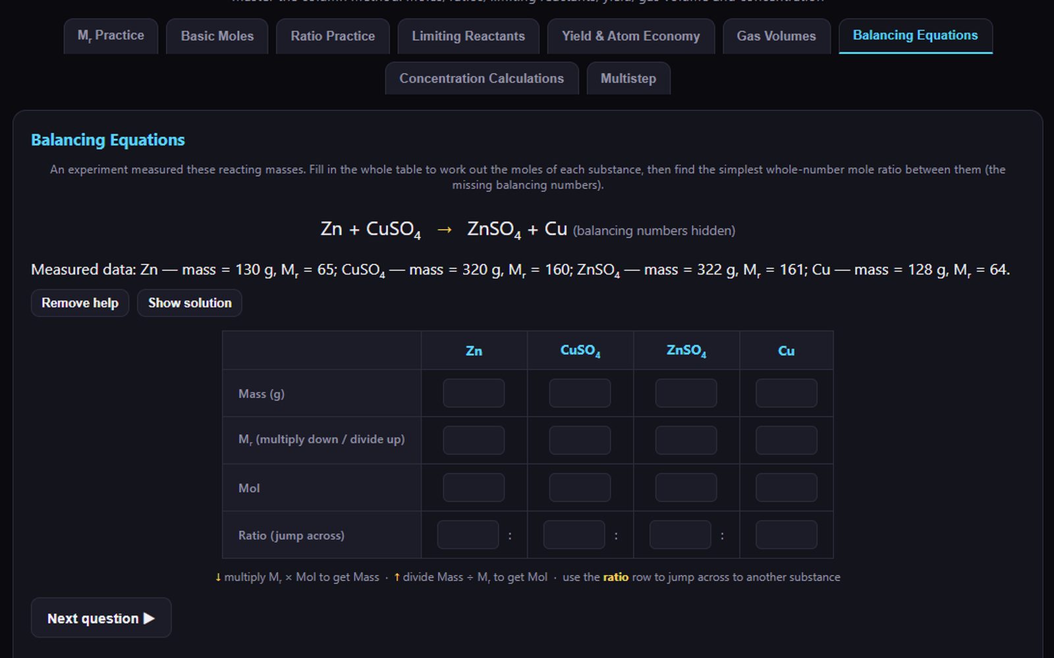Open the Mr Practice tab
This screenshot has width=1054, height=658.
(111, 36)
